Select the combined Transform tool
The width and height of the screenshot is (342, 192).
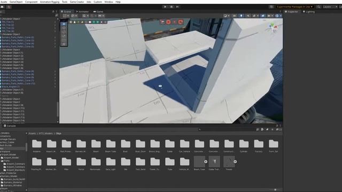64,44
